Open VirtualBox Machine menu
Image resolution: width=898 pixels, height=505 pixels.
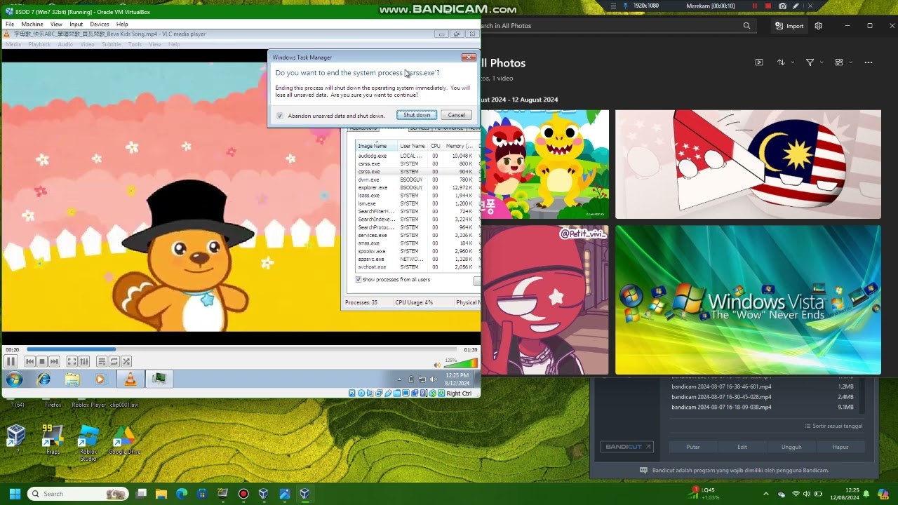point(32,24)
